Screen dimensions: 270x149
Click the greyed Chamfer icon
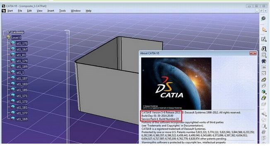pyautogui.click(x=264, y=120)
